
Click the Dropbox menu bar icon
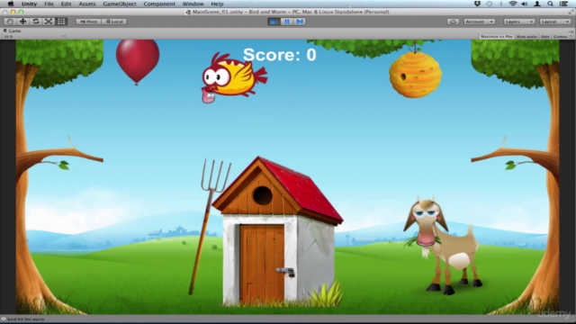coord(477,4)
